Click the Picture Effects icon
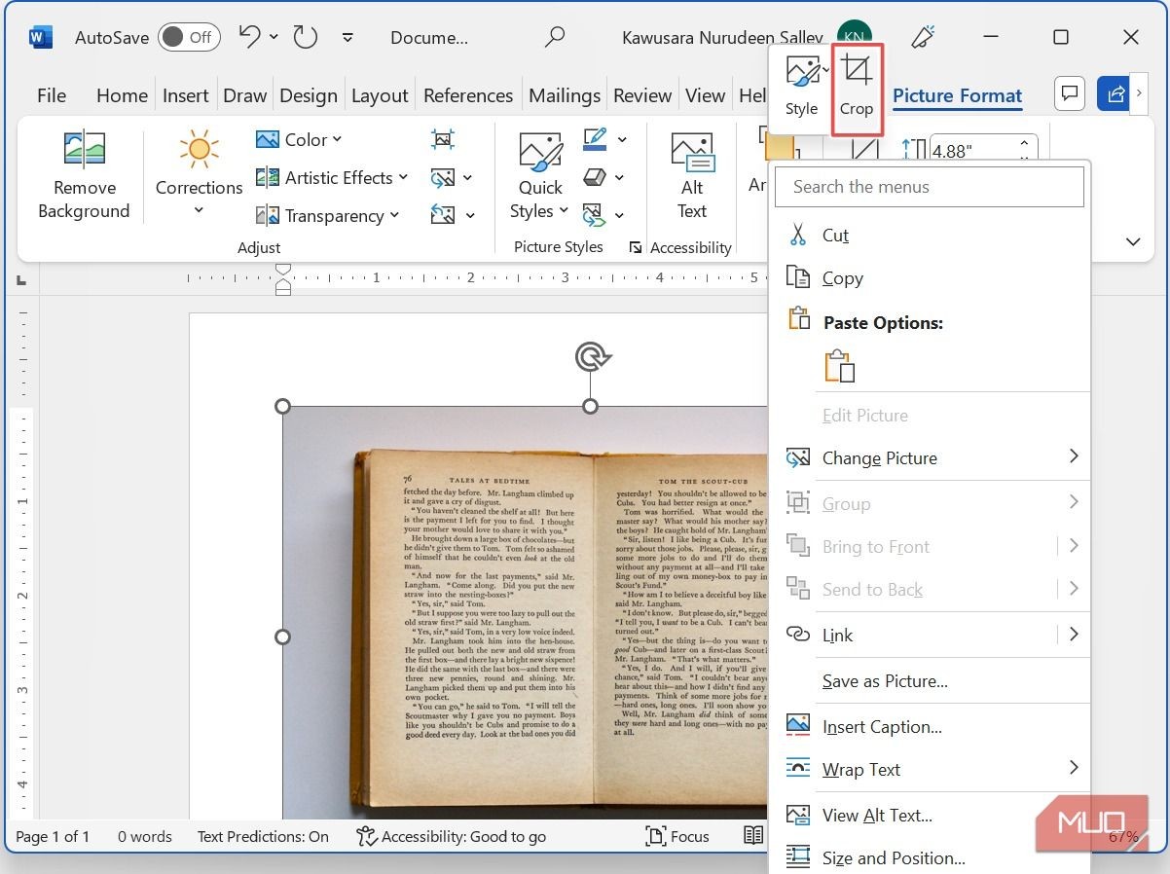 595,177
